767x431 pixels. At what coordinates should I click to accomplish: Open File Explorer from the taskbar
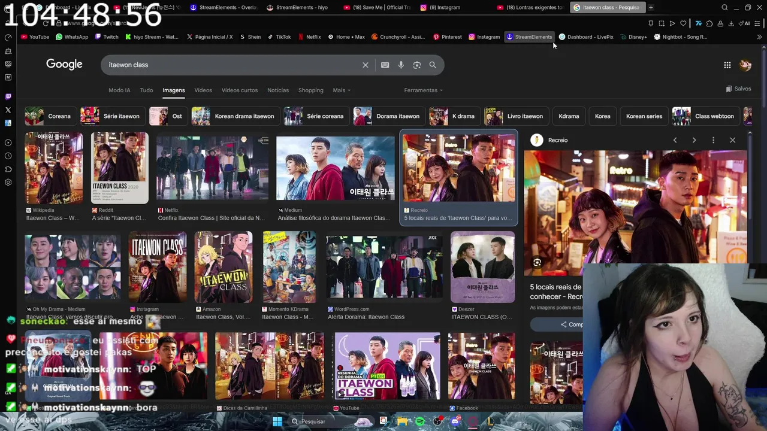coord(402,421)
